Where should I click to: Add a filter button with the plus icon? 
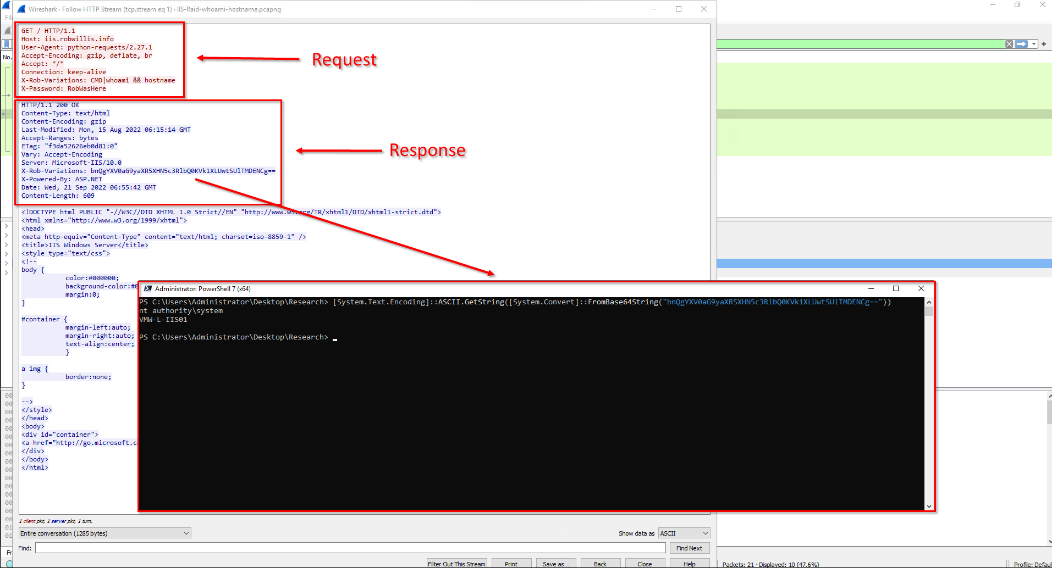tap(1044, 44)
